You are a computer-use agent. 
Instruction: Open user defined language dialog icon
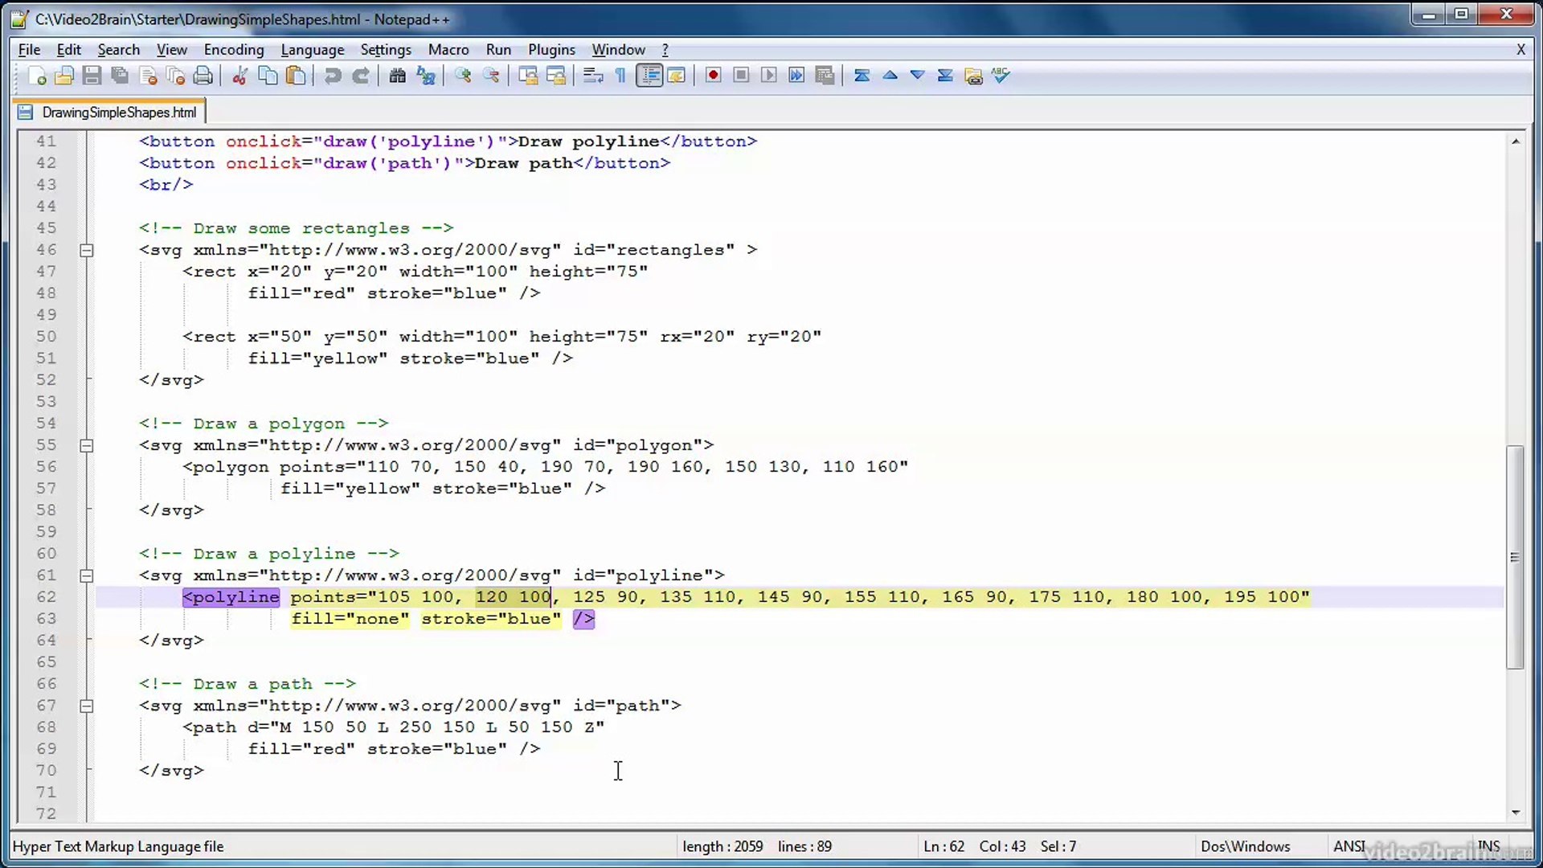coord(677,76)
